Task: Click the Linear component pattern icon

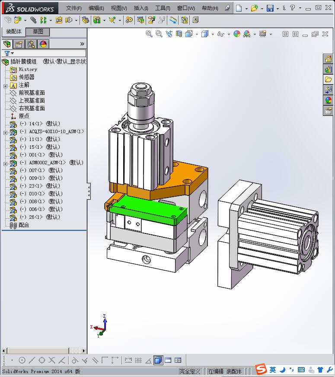Action: pos(43,20)
